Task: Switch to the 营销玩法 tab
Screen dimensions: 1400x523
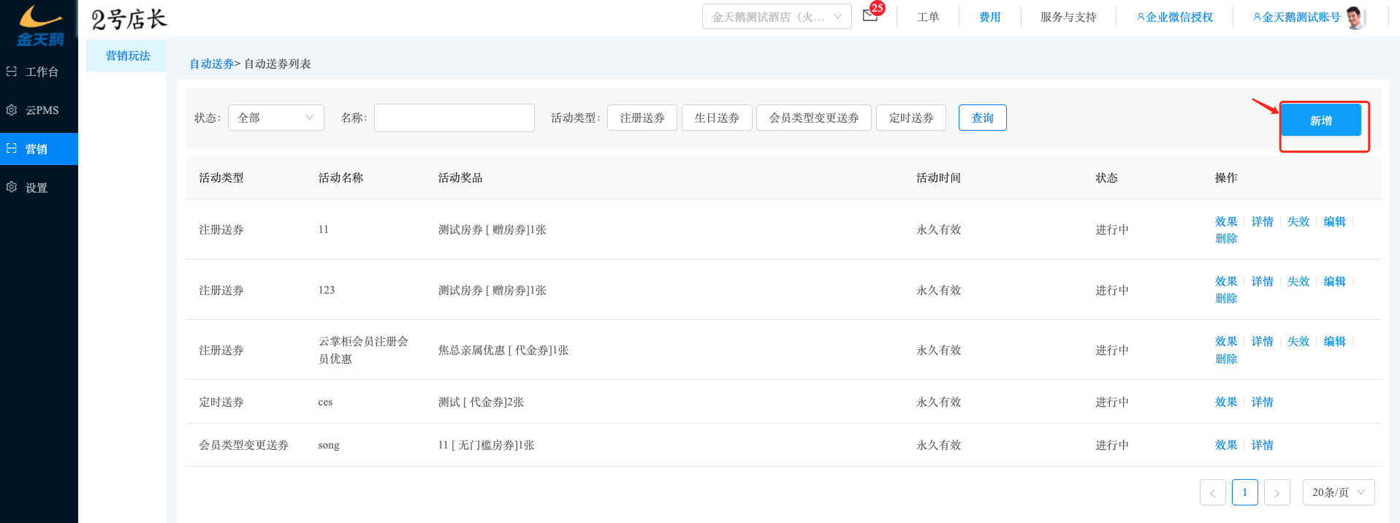Action: [127, 56]
